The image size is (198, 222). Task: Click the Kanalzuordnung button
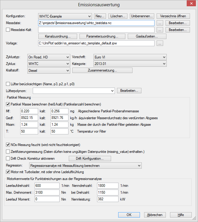58,36
